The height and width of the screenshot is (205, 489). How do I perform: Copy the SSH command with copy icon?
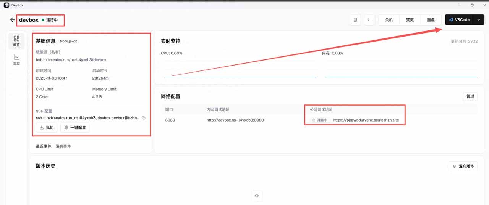144,118
